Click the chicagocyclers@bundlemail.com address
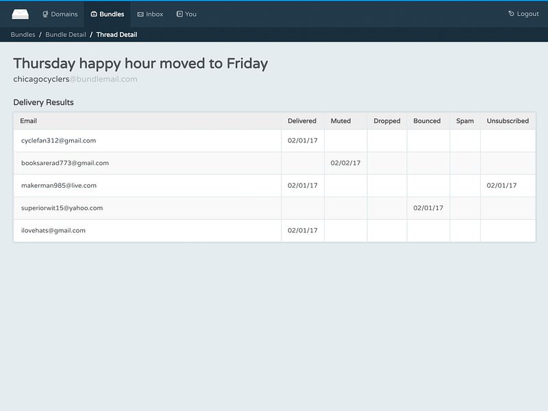548x411 pixels. click(75, 79)
